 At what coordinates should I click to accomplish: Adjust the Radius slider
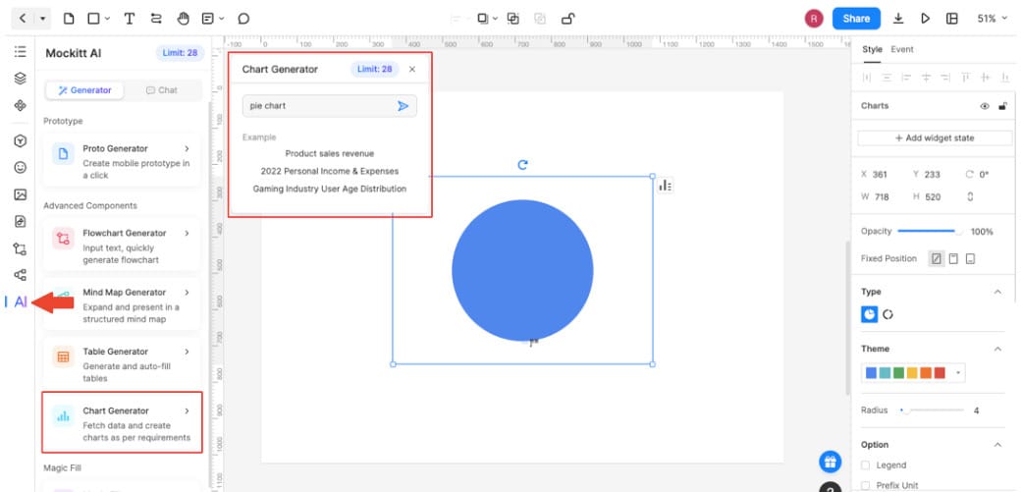(x=931, y=410)
